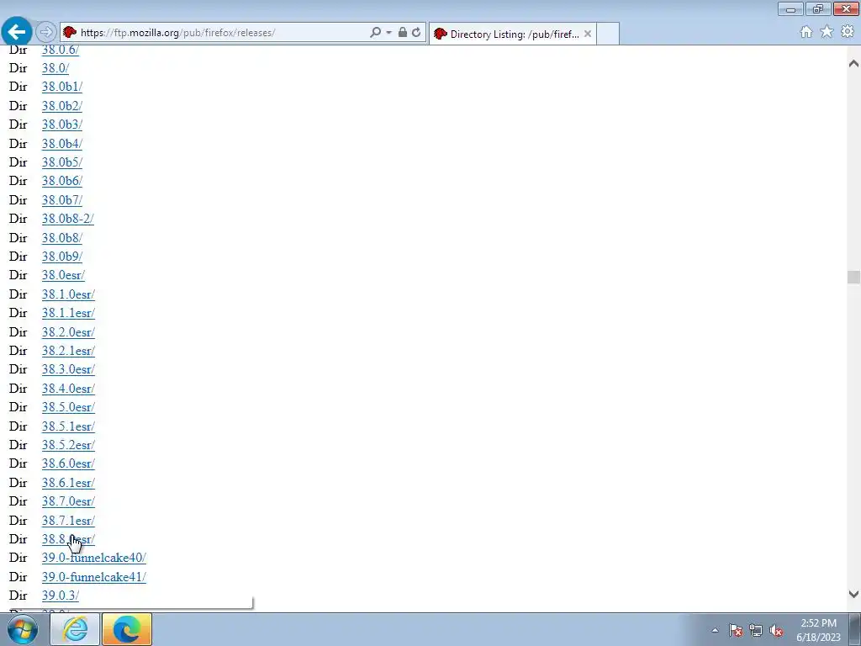Open the 38.3.0esr/ directory link
The width and height of the screenshot is (861, 646).
pyautogui.click(x=68, y=370)
